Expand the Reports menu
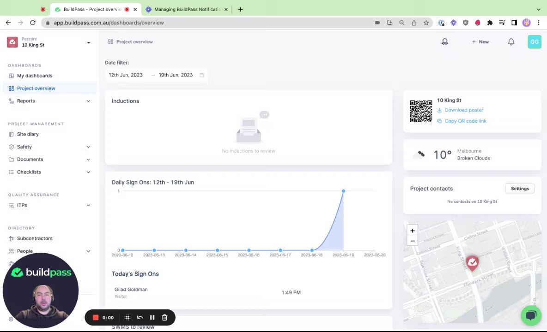547x332 pixels. click(88, 101)
